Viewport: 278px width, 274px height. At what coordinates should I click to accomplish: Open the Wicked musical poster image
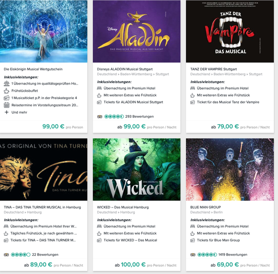click(x=136, y=169)
